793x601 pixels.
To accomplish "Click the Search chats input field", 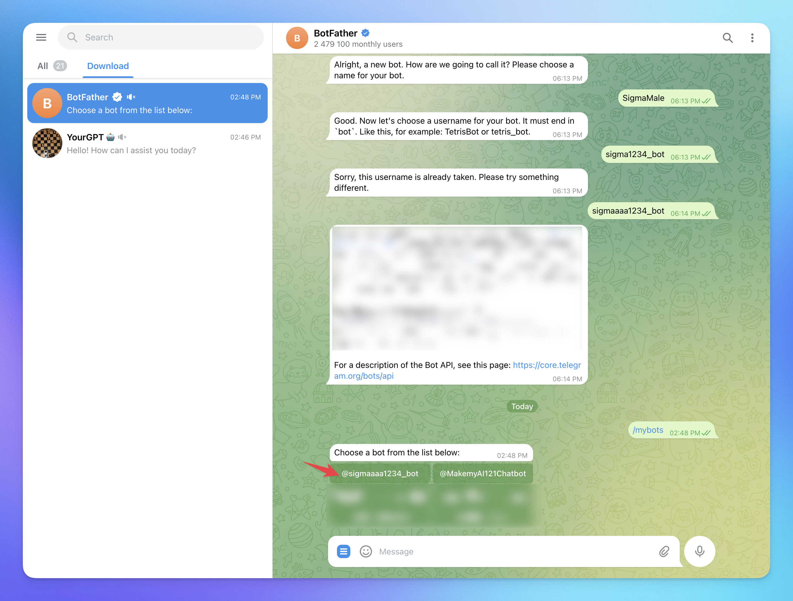I will coord(161,37).
